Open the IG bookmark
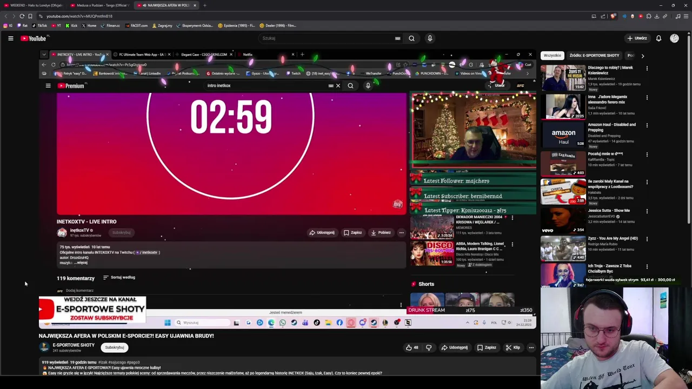 coord(8,25)
